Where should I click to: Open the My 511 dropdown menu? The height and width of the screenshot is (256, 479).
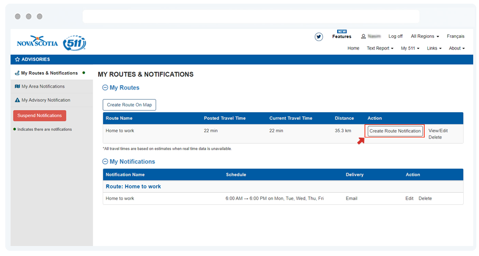(x=410, y=48)
